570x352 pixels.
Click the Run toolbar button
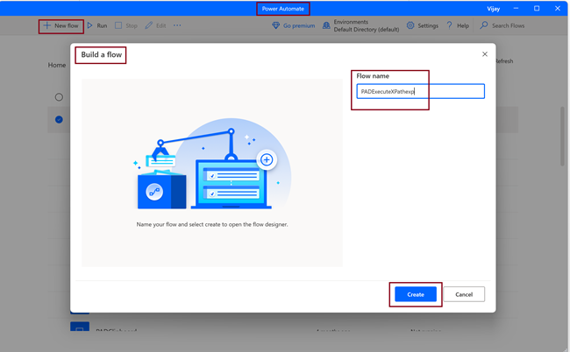[97, 25]
